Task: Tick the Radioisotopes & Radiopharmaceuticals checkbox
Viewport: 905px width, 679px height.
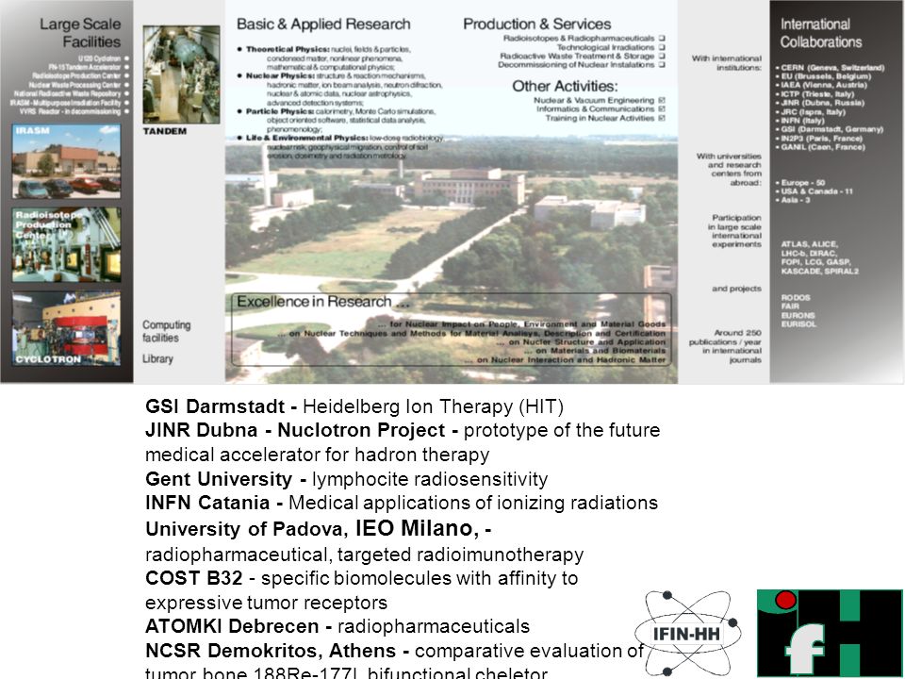Action: 662,38
